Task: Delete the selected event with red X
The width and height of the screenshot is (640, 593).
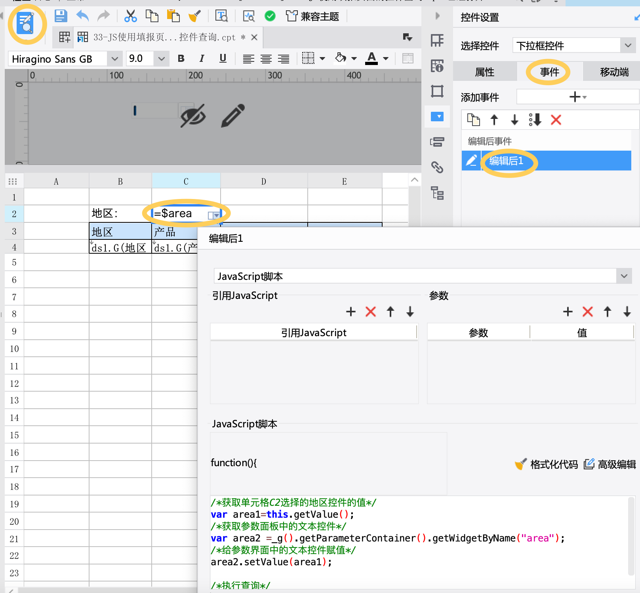Action: [x=556, y=119]
